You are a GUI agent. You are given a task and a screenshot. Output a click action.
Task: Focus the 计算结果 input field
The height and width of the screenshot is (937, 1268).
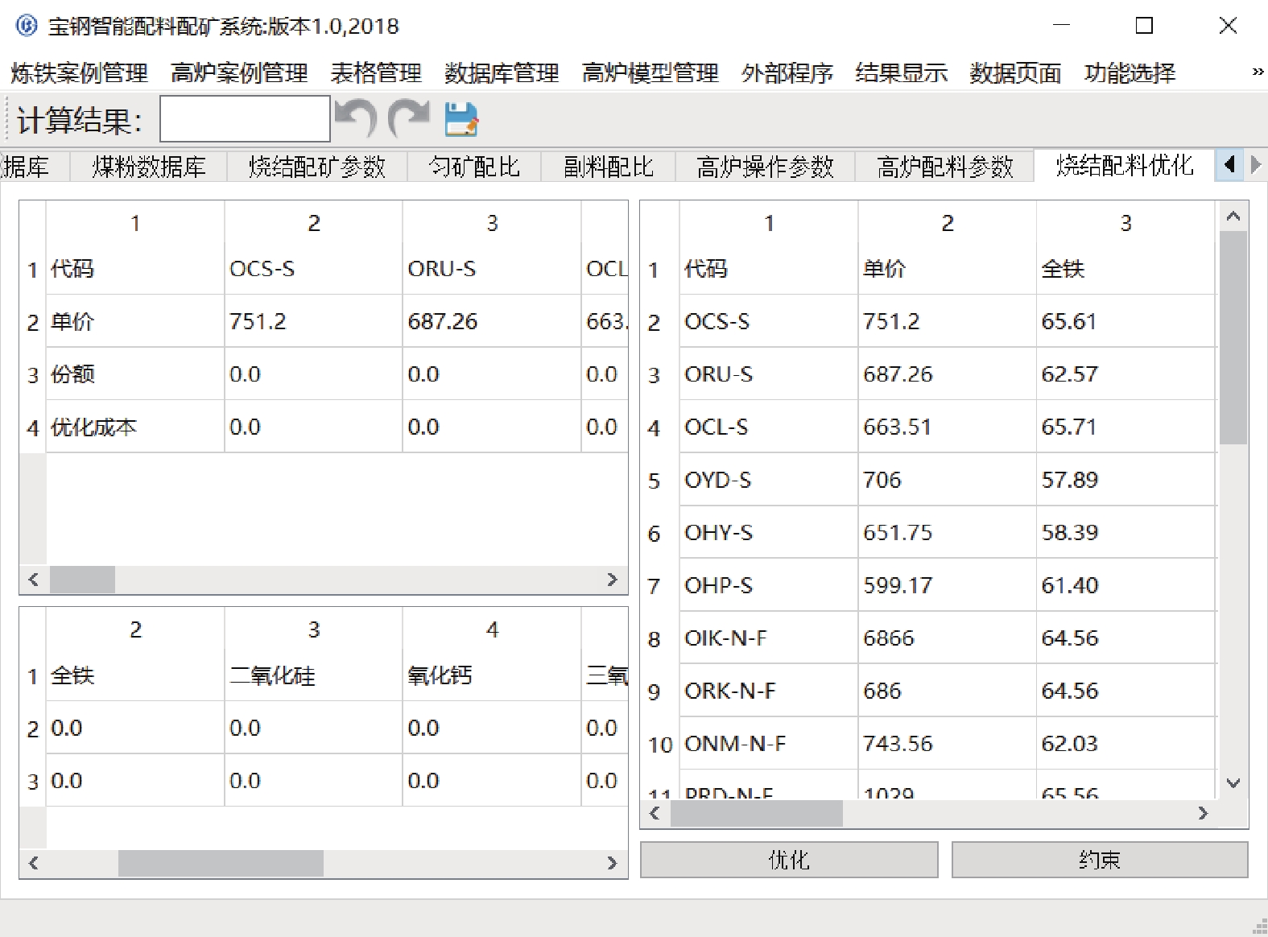click(246, 119)
